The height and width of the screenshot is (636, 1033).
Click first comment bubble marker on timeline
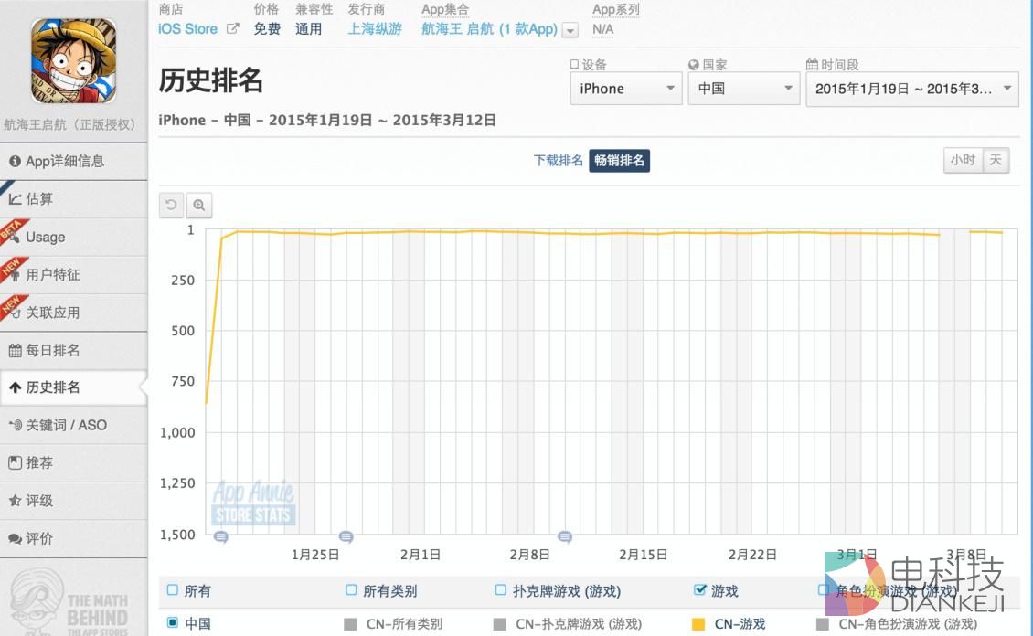[x=220, y=537]
